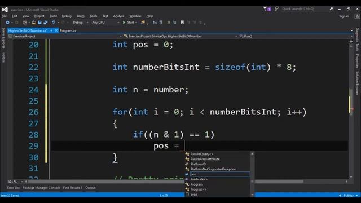
Task: Pin the HighestSetBitOfNumber.cs tab
Action: [x=51, y=30]
